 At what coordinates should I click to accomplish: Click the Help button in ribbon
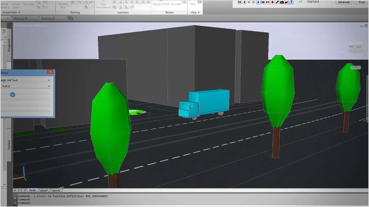tap(192, 4)
